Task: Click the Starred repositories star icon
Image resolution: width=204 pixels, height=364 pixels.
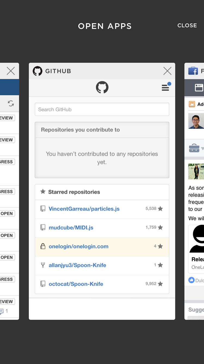Action: click(x=43, y=192)
